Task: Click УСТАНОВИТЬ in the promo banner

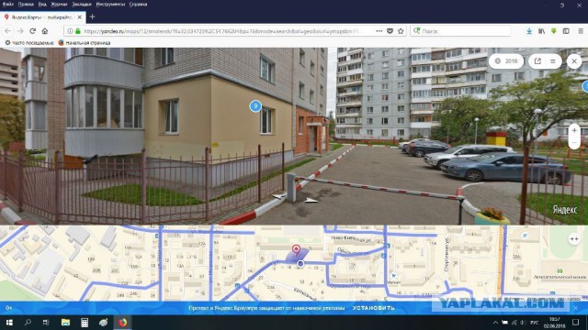Action: coord(374,308)
